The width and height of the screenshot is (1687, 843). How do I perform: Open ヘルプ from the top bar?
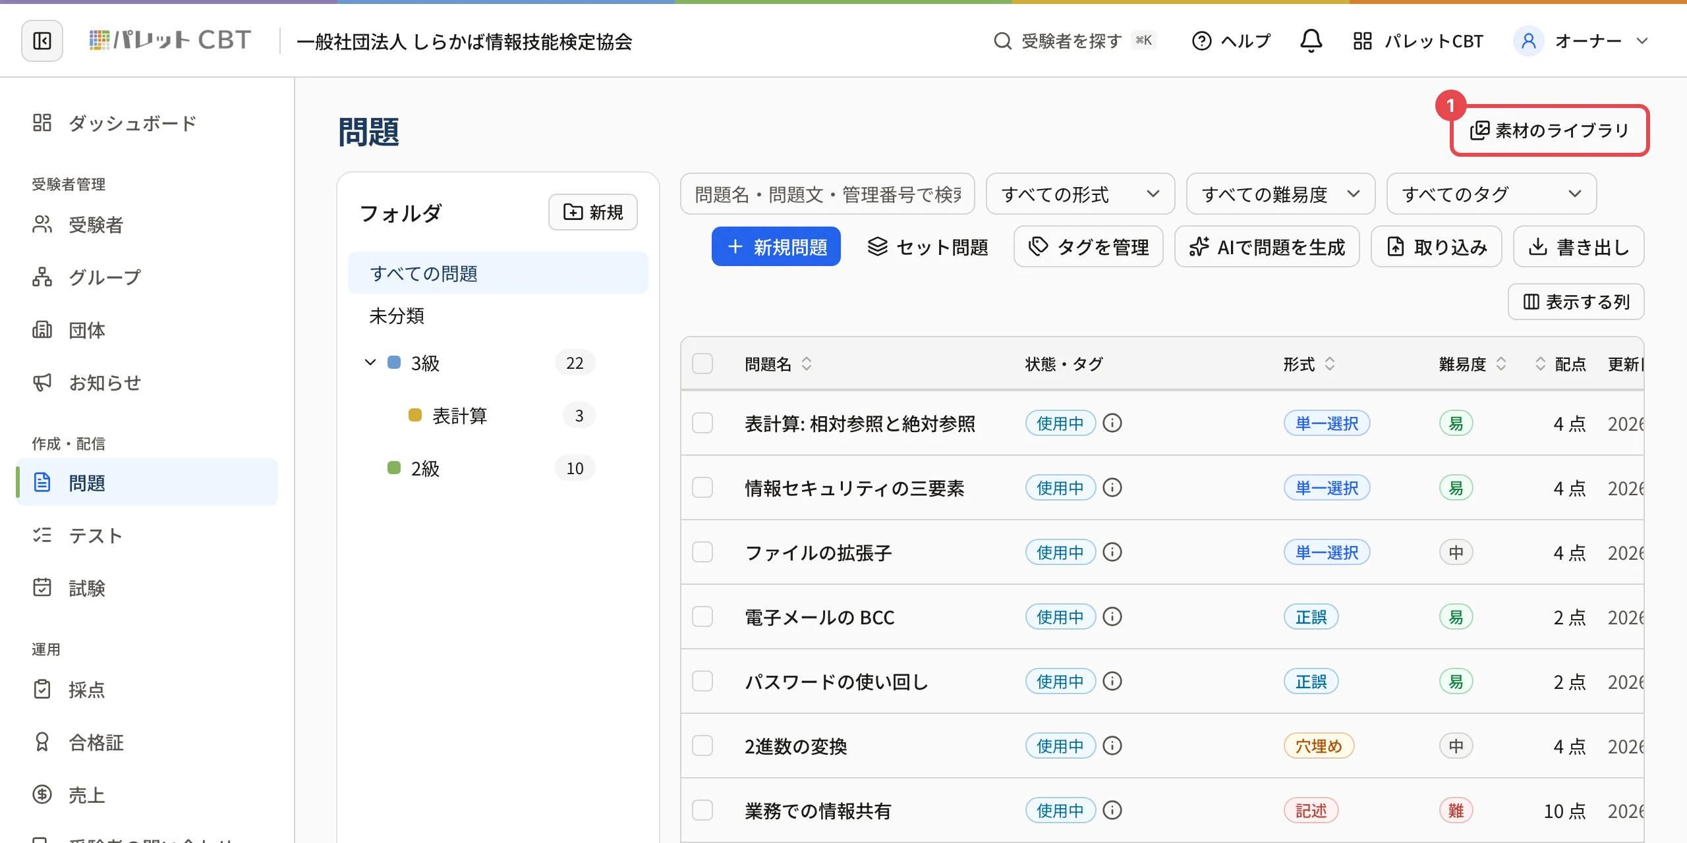(x=1231, y=41)
